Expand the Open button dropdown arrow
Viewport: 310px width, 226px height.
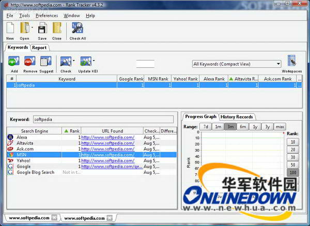point(32,27)
